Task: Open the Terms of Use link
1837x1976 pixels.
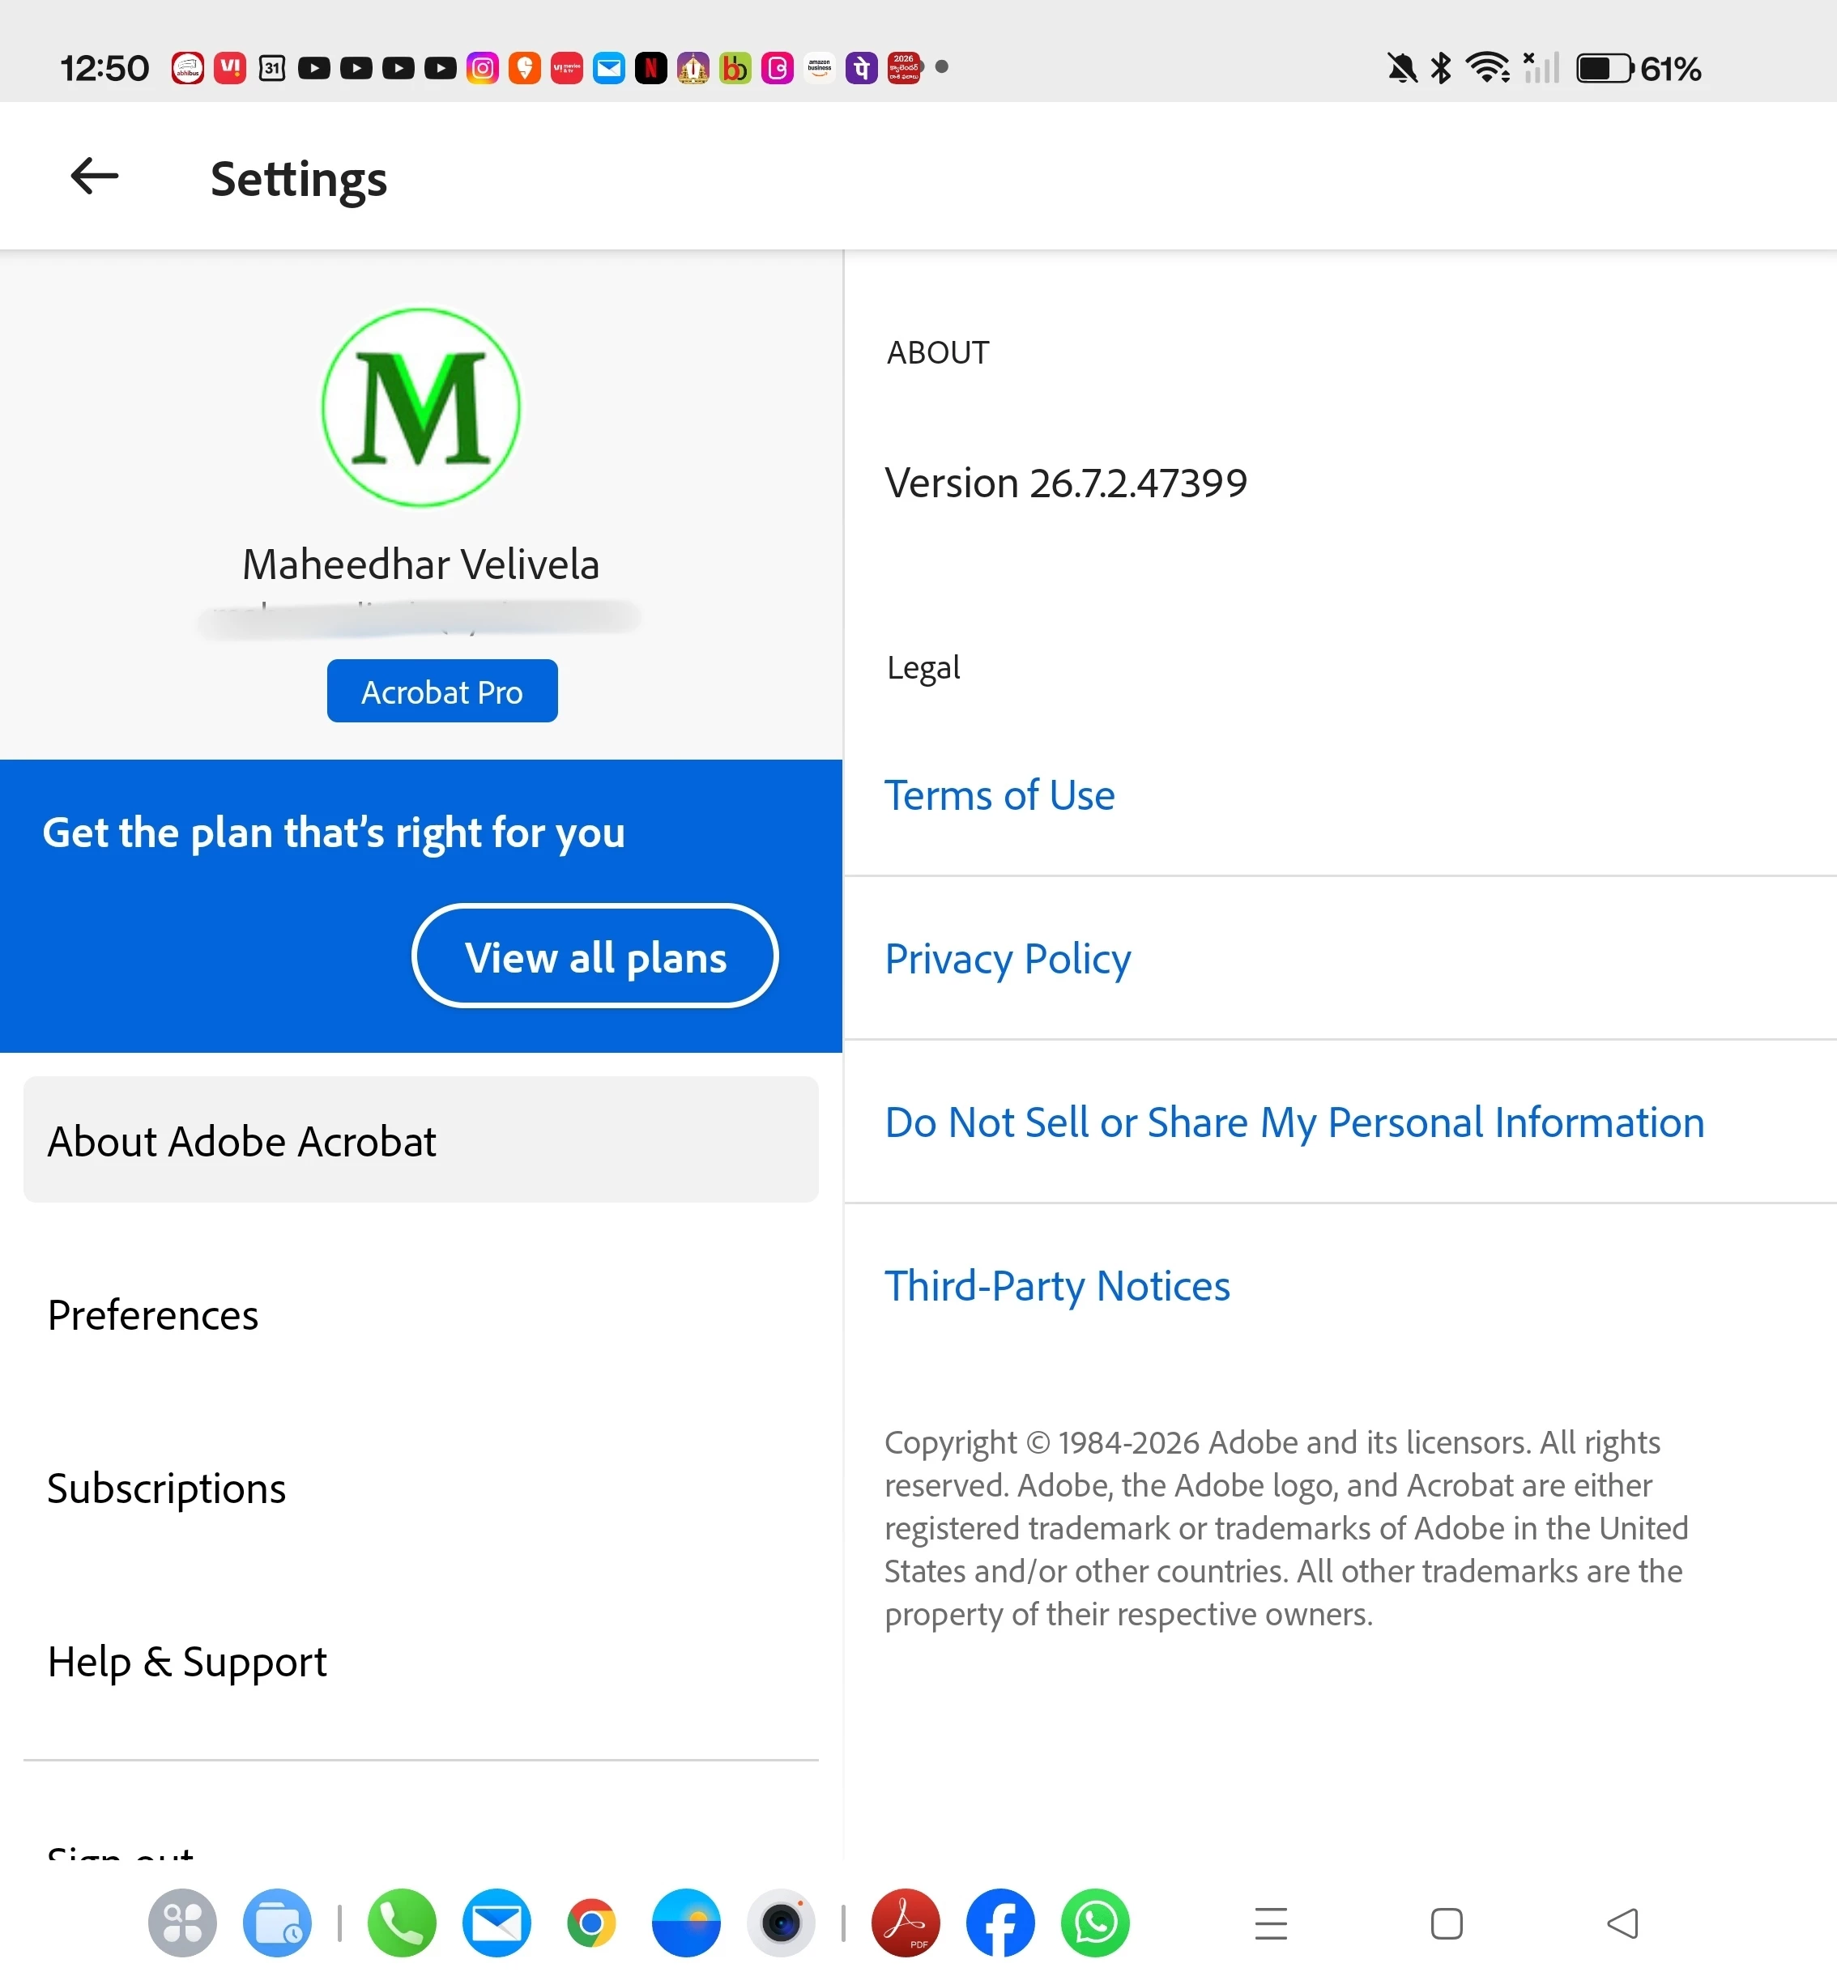Action: (1000, 795)
